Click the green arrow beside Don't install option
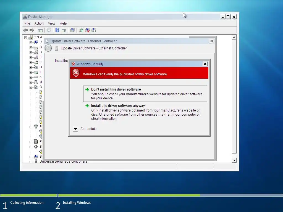Screen dimensions: 283x212 (87, 89)
